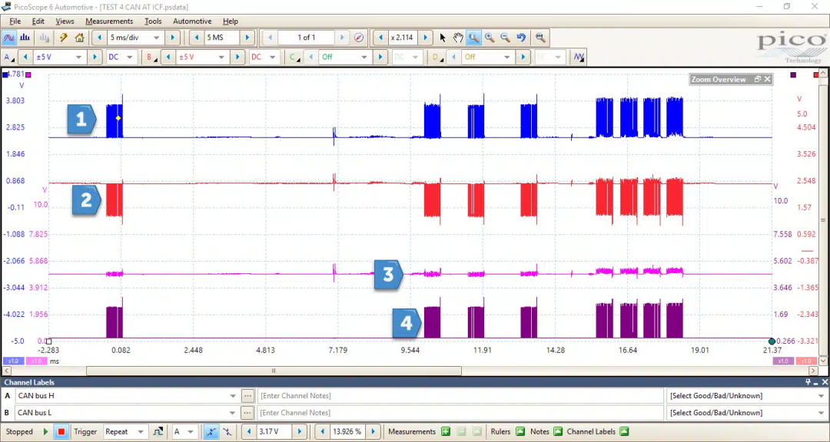Toggle the Notes panel button
The width and height of the screenshot is (830, 442).
(558, 432)
